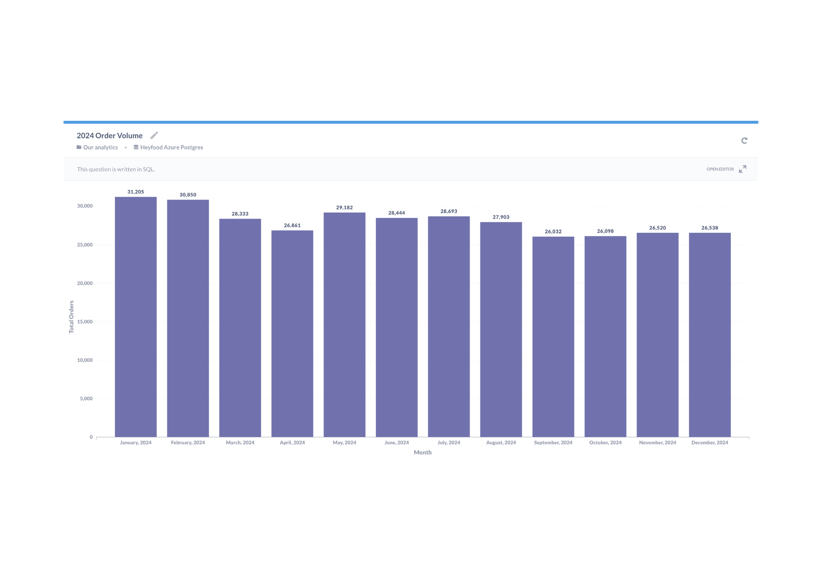Click the 30,850 value label

[188, 195]
